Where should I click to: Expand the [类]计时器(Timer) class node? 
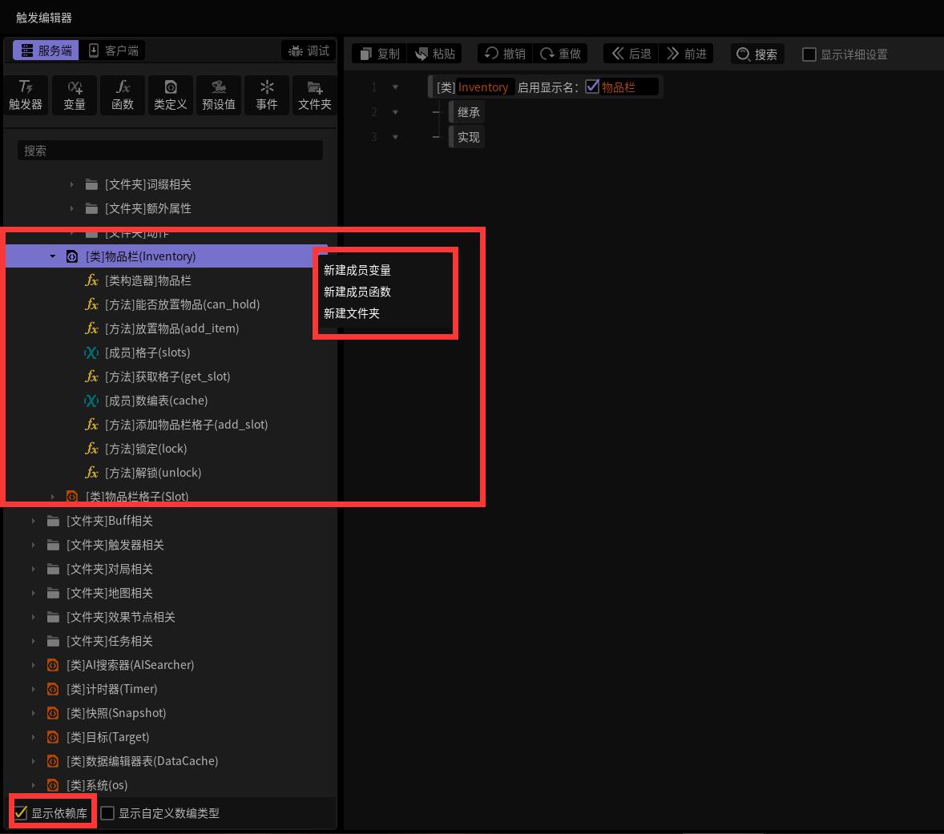33,689
